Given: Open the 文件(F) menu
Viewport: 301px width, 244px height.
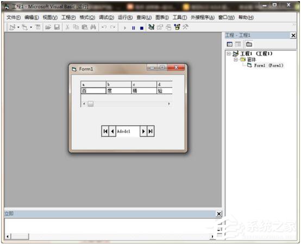Looking at the screenshot, I should [14, 17].
